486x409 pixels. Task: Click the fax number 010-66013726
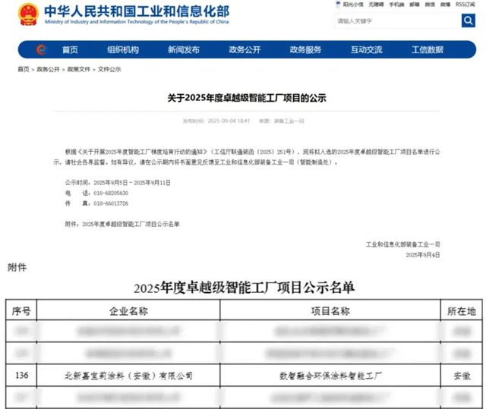pos(111,203)
